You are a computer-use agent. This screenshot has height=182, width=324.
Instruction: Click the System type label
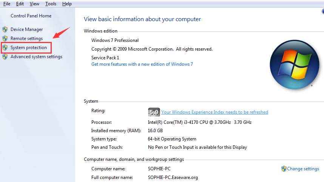[104, 139]
